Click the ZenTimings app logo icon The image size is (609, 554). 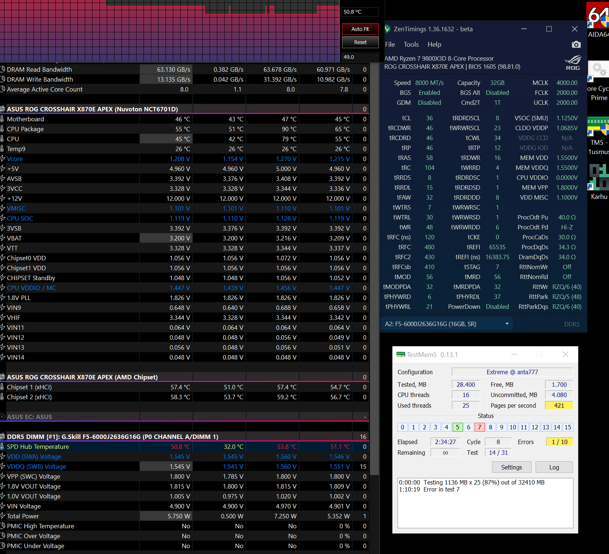click(x=387, y=29)
